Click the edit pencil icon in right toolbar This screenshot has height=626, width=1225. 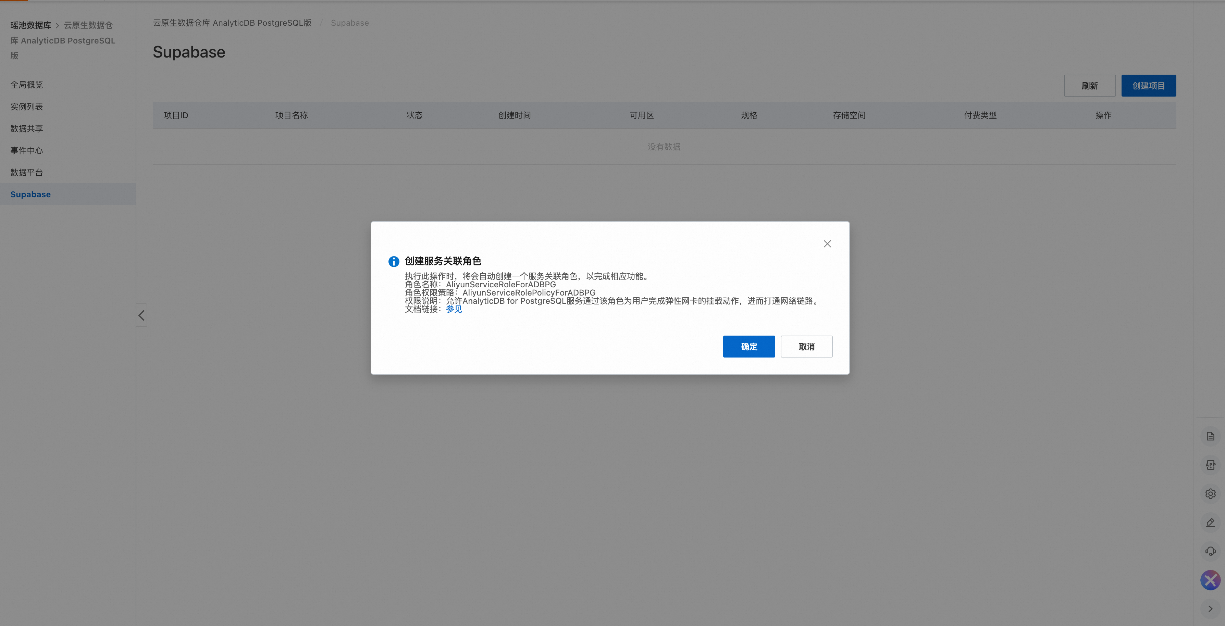pos(1210,522)
